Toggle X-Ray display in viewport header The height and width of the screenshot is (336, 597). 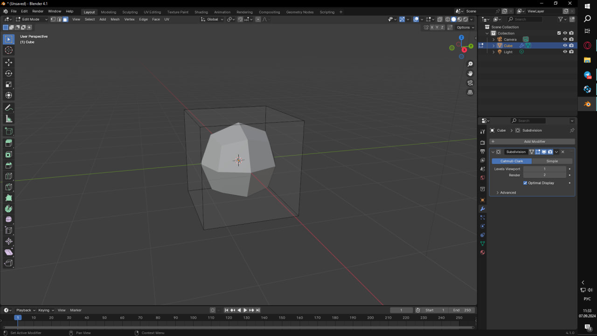(440, 19)
